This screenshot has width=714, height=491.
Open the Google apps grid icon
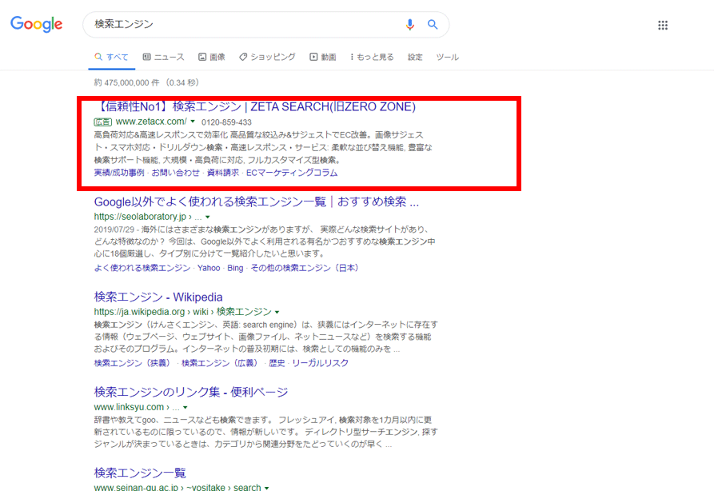coord(663,25)
